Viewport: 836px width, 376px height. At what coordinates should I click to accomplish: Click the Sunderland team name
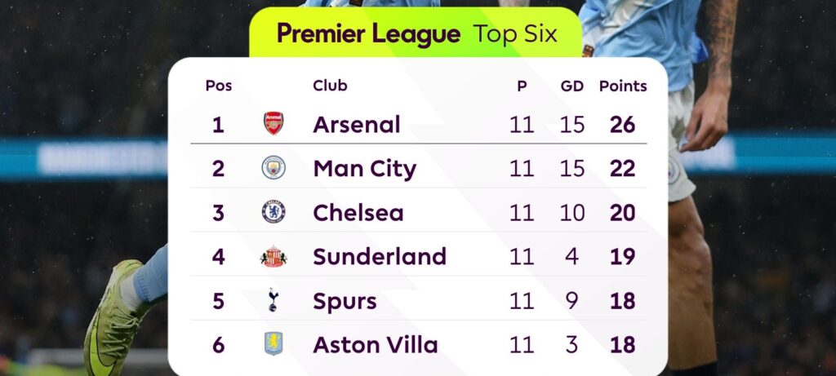coord(380,257)
